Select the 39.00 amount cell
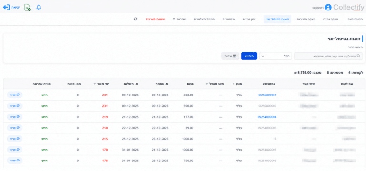 [189, 128]
